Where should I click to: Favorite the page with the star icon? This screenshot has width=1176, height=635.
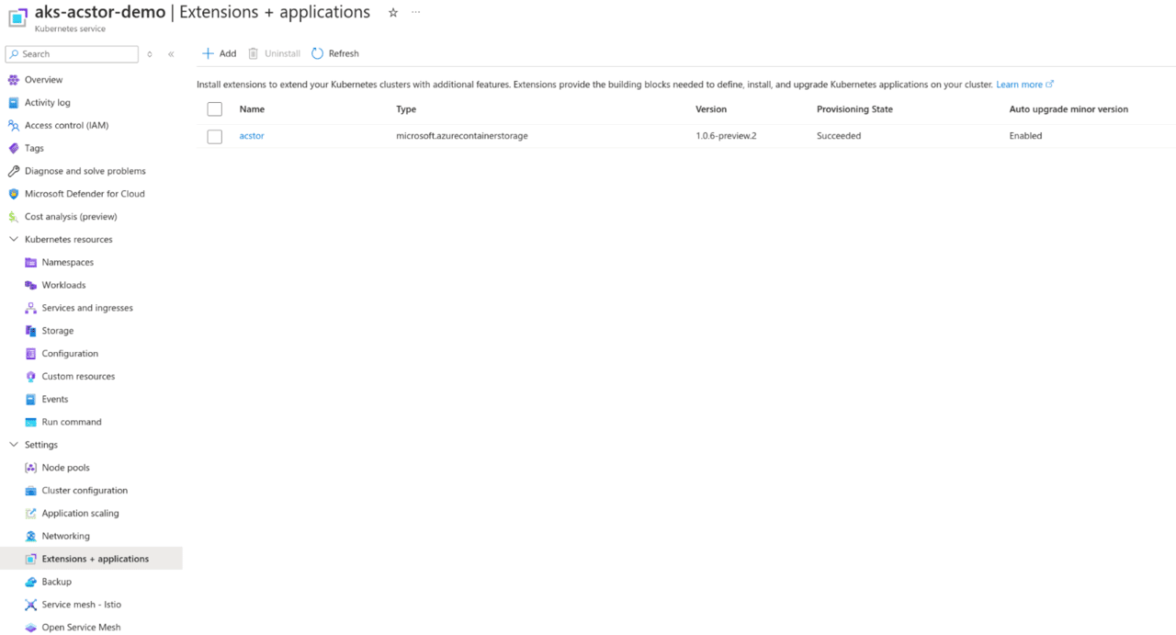[393, 13]
